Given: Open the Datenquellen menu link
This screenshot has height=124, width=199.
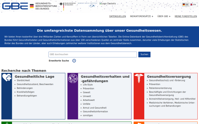Looking at the screenshot, I should [117, 16].
